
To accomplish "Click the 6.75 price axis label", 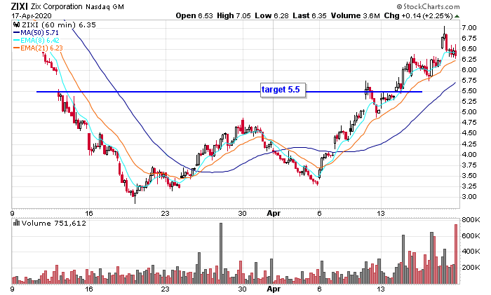I will coord(469,38).
